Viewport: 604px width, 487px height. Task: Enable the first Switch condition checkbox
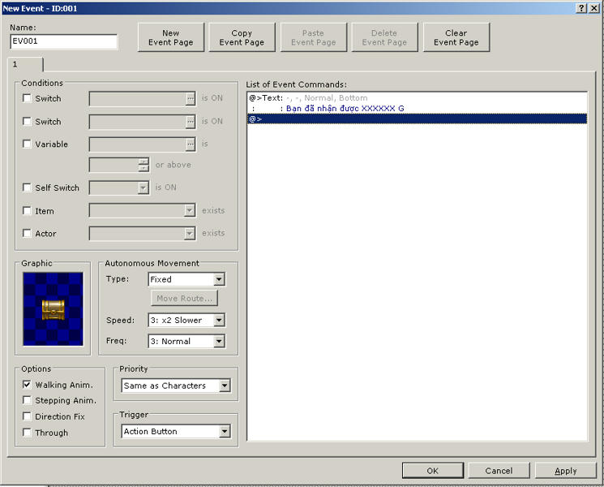(27, 98)
